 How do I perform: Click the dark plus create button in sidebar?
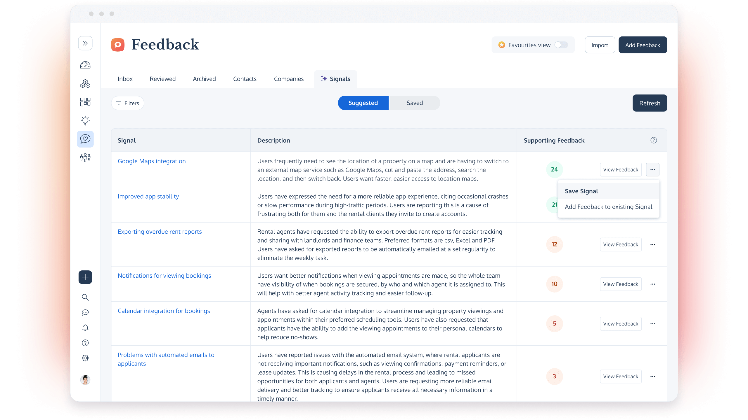click(x=85, y=277)
